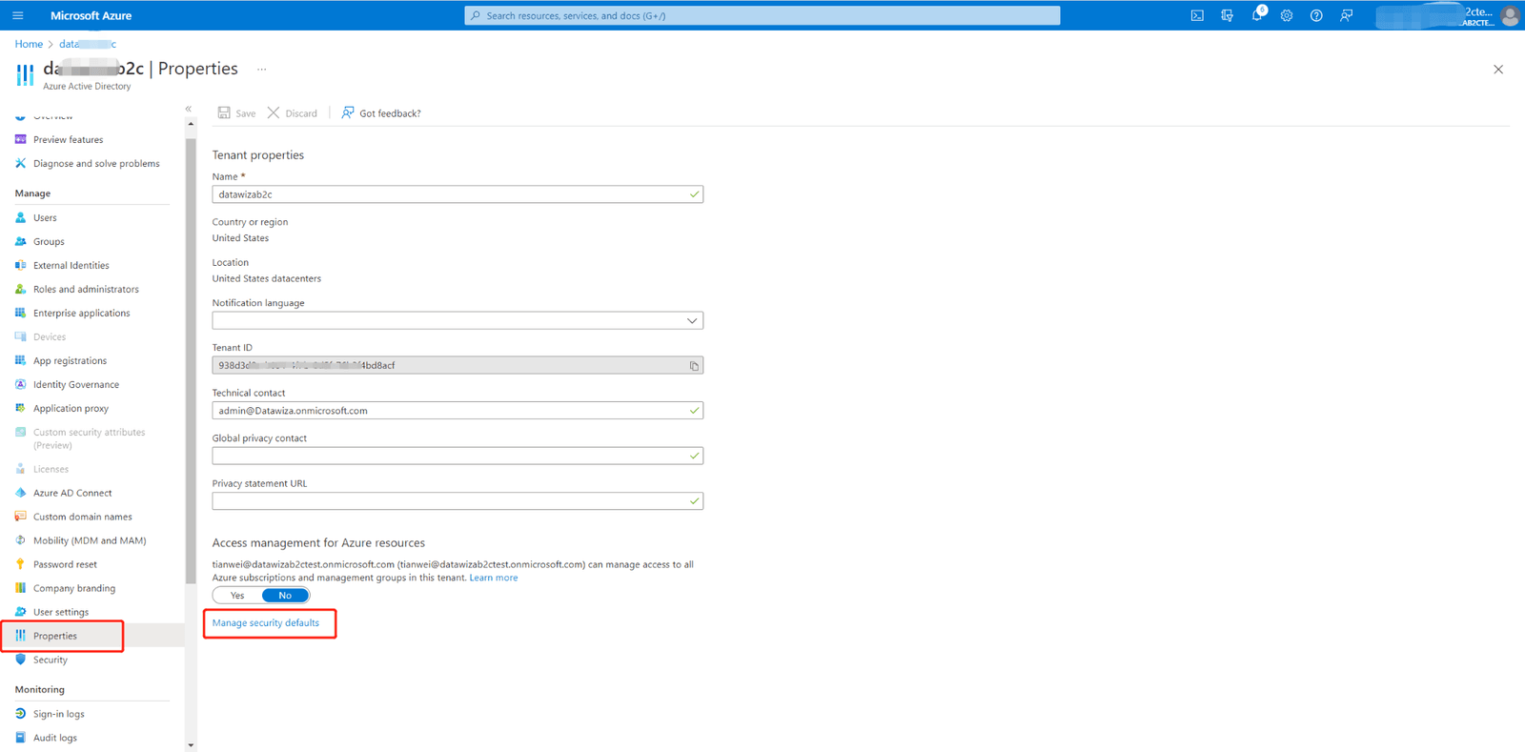Click the Discard X icon

[274, 112]
